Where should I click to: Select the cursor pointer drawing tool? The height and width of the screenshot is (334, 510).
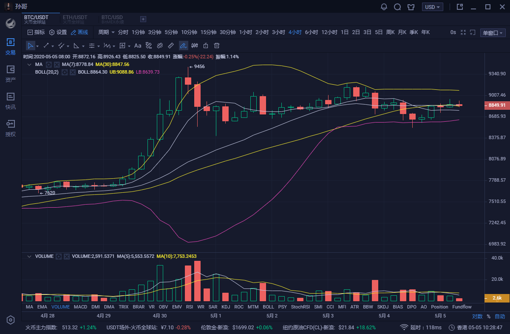[x=30, y=46]
